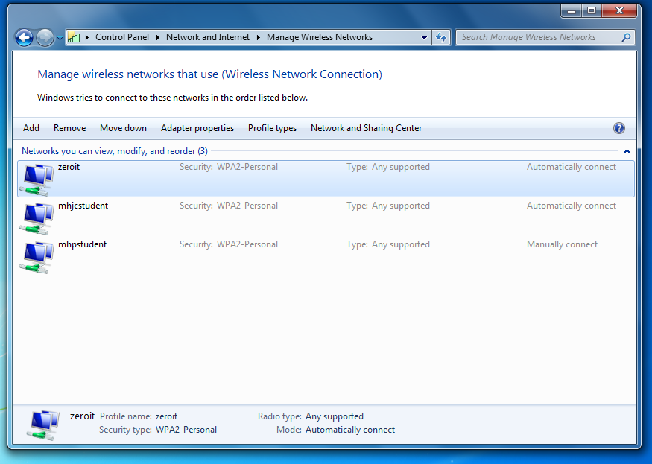
Task: Click the Back navigation arrow button
Action: click(x=24, y=37)
